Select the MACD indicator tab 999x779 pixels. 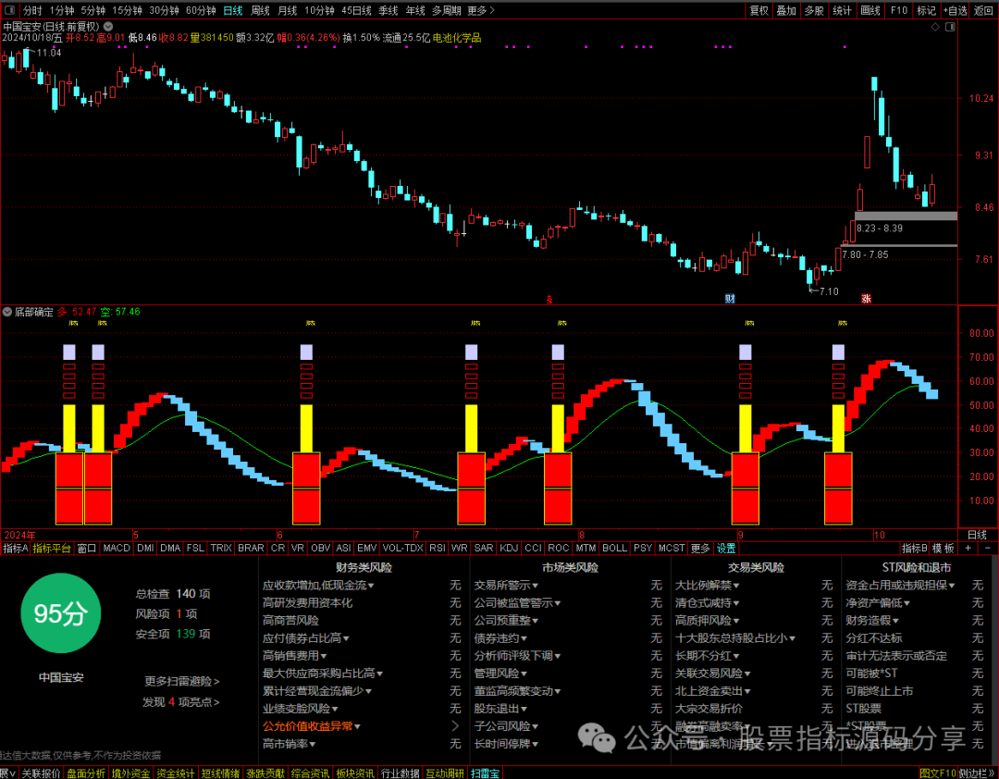coord(117,549)
